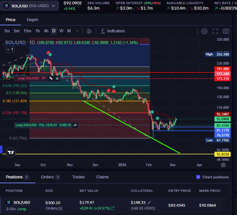This screenshot has height=215, width=237.
Task: Open the time axis settings gear icon
Action: click(223, 165)
